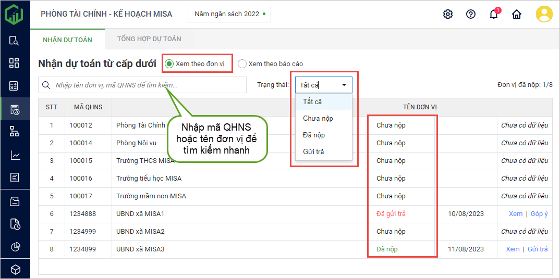Click the settings gear icon
560x279 pixels.
click(447, 14)
